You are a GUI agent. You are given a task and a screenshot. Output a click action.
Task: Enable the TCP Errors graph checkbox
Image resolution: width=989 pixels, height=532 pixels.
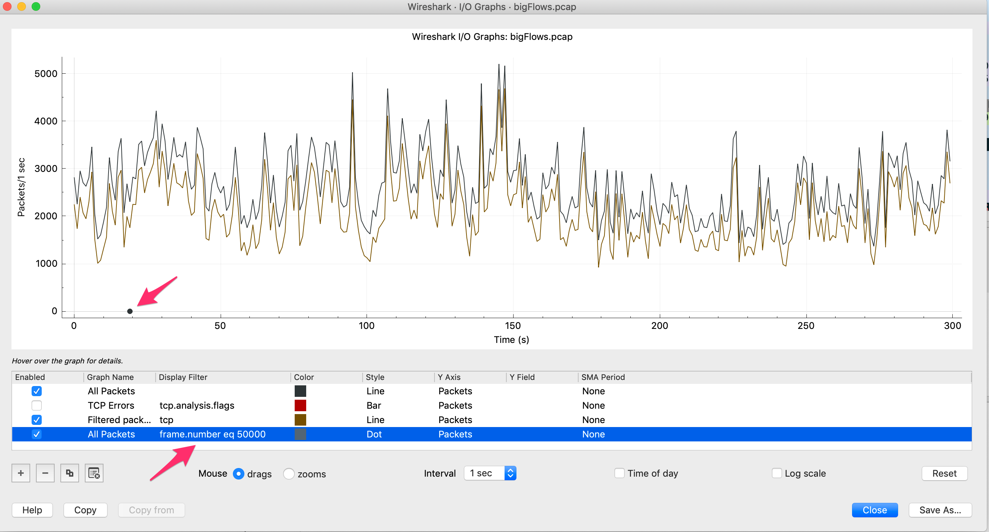tap(36, 405)
